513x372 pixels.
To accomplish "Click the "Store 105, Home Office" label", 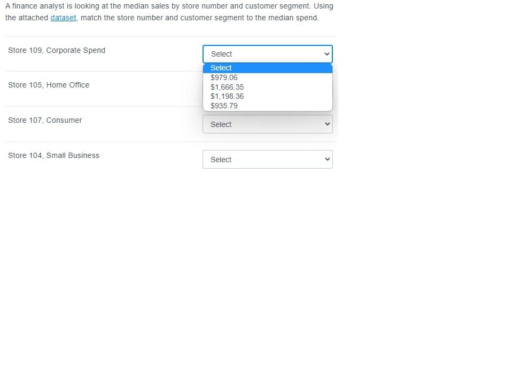I will pos(49,85).
